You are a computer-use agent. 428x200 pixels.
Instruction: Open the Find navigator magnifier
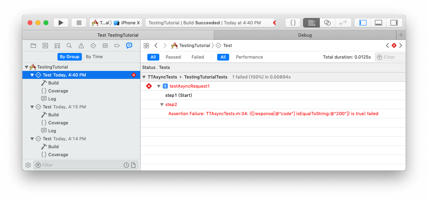coord(69,46)
